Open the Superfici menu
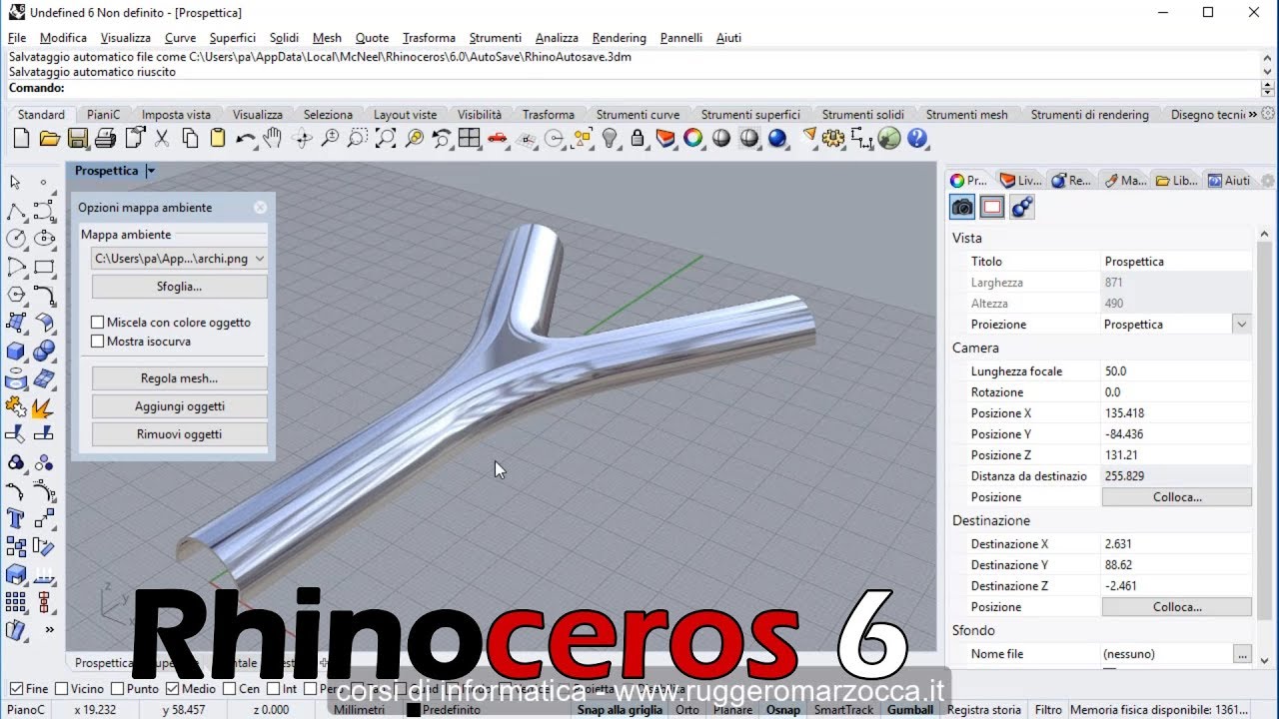 [233, 38]
